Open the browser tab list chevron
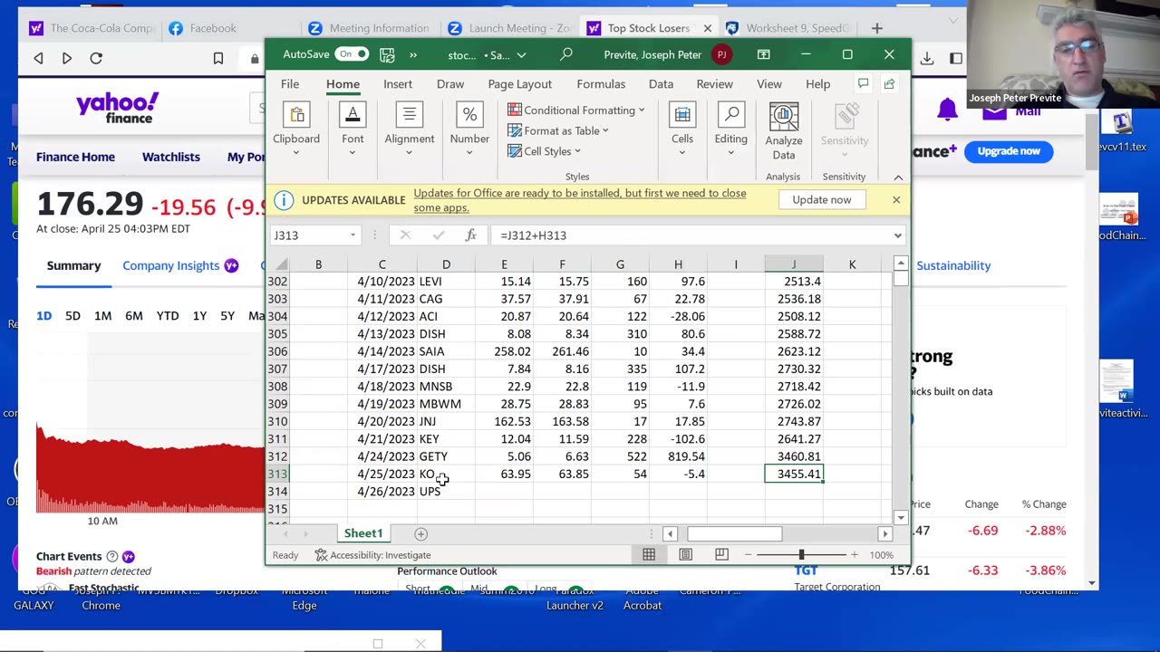 (x=953, y=20)
